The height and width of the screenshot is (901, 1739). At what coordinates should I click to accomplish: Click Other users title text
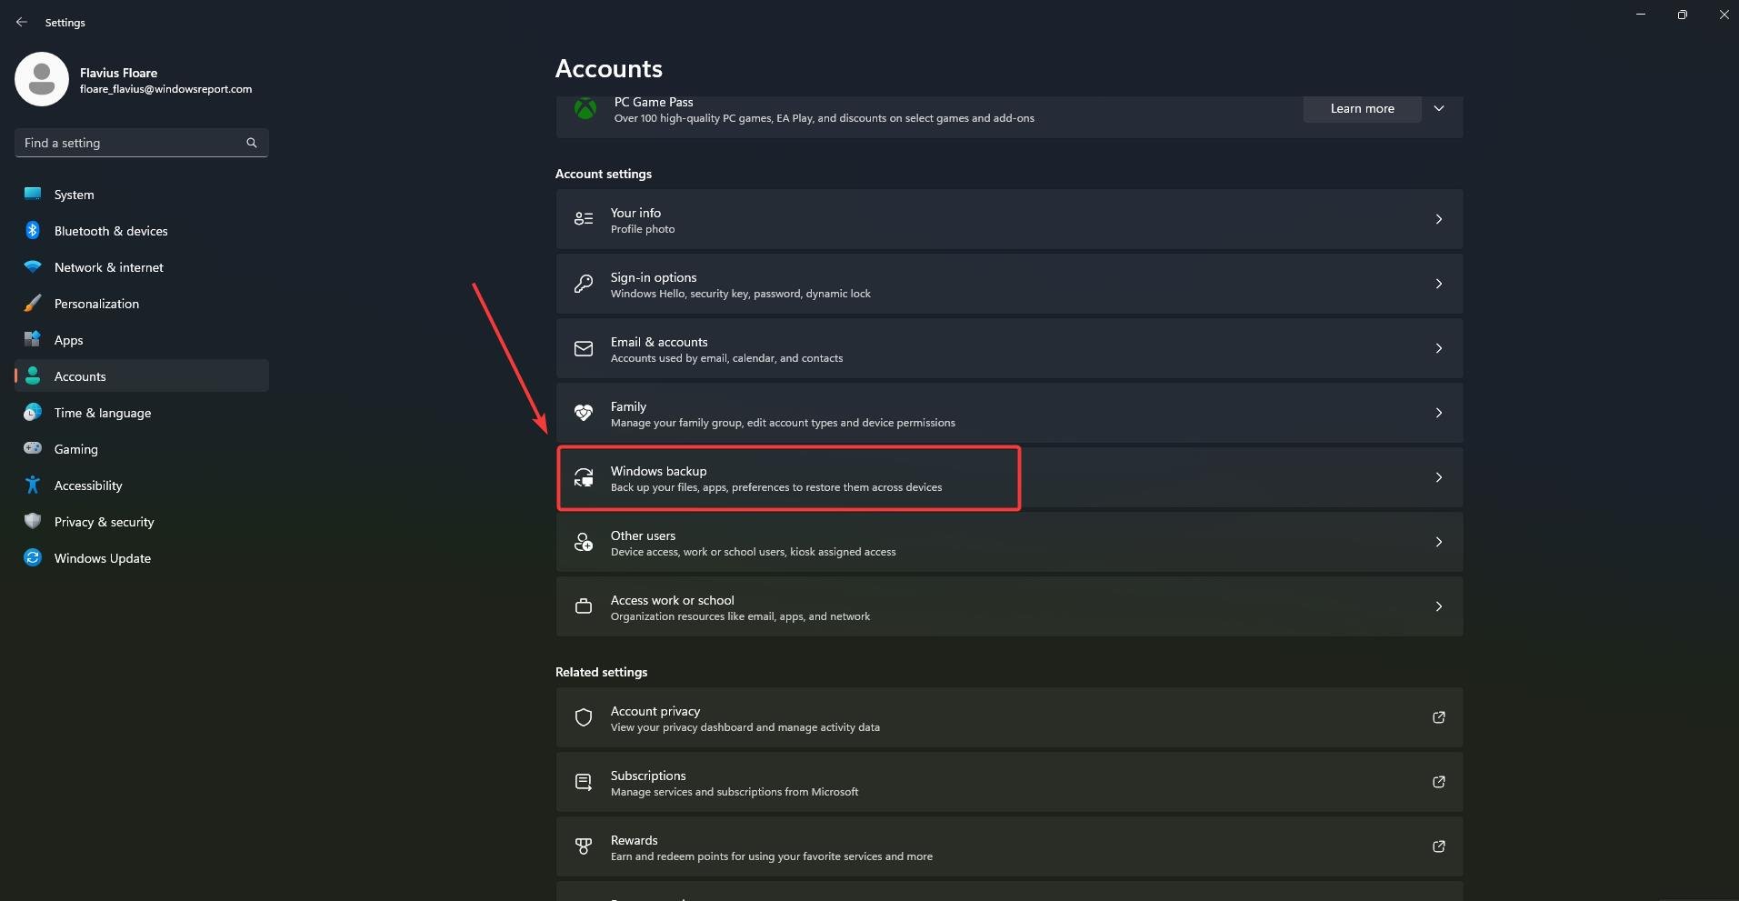coord(643,536)
